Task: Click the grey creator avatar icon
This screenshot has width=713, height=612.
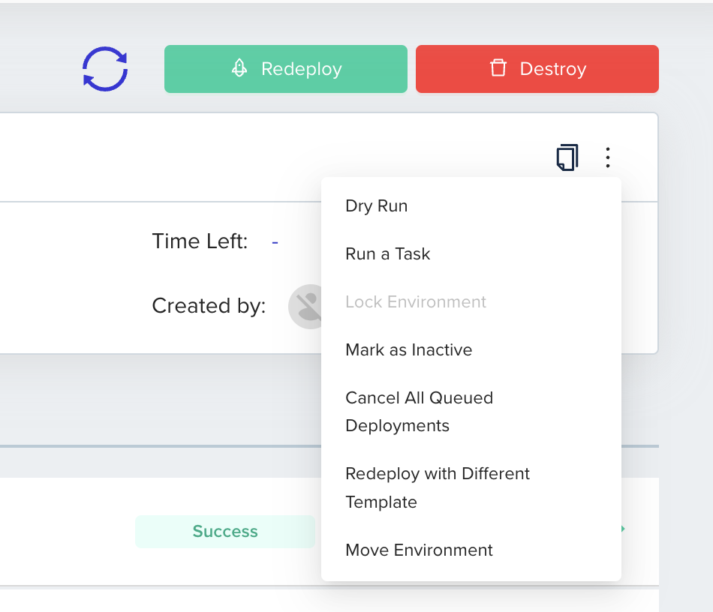Action: 305,306
